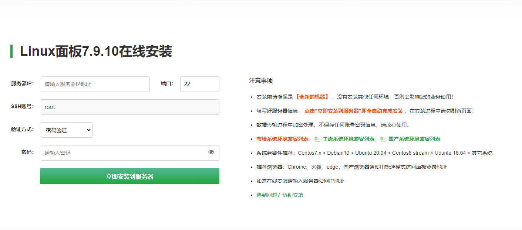The image size is (522, 230).
Task: Click the SSH账号 field showing root
Action: point(130,107)
